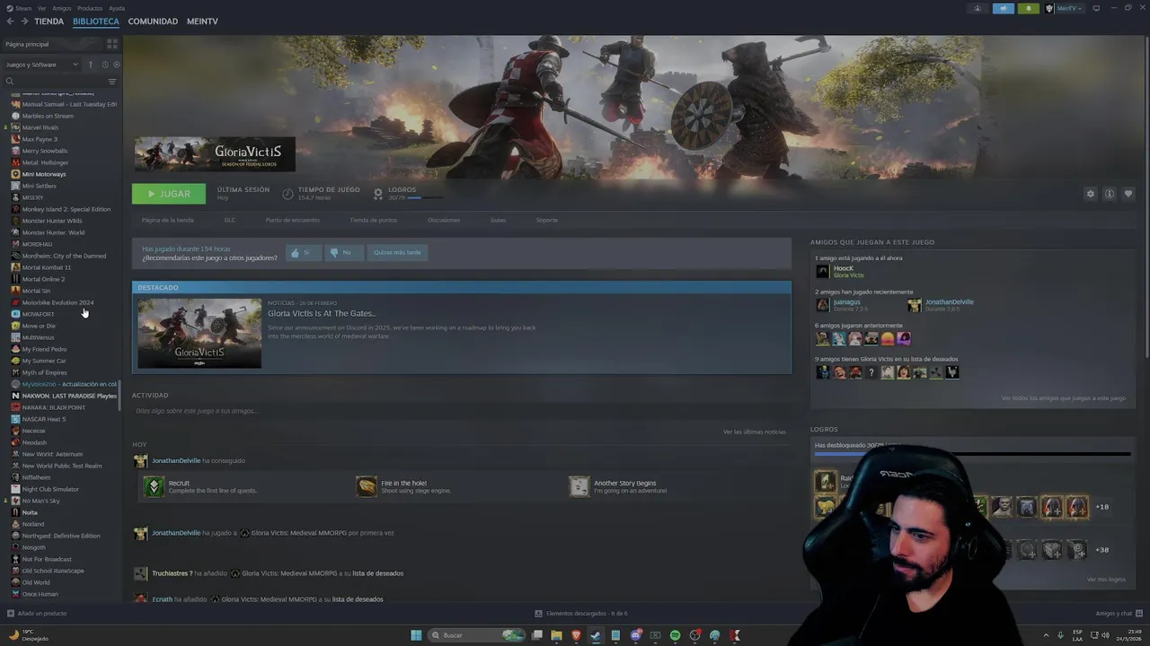Open Amigos y chat
1150x646 pixels.
pos(1118,614)
